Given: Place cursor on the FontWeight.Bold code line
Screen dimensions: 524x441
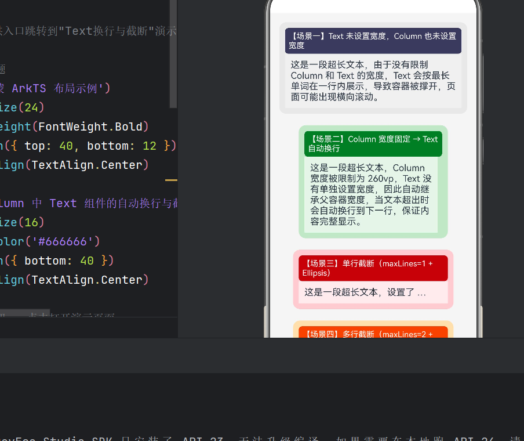Looking at the screenshot, I should click(74, 127).
